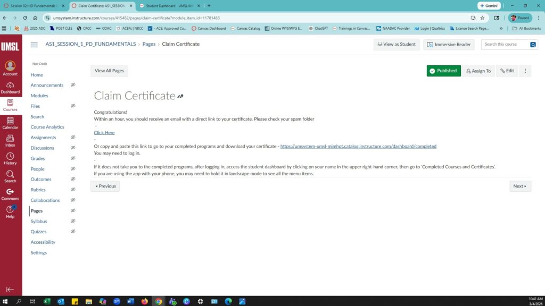
Task: Toggle the Published status button
Action: pyautogui.click(x=443, y=71)
